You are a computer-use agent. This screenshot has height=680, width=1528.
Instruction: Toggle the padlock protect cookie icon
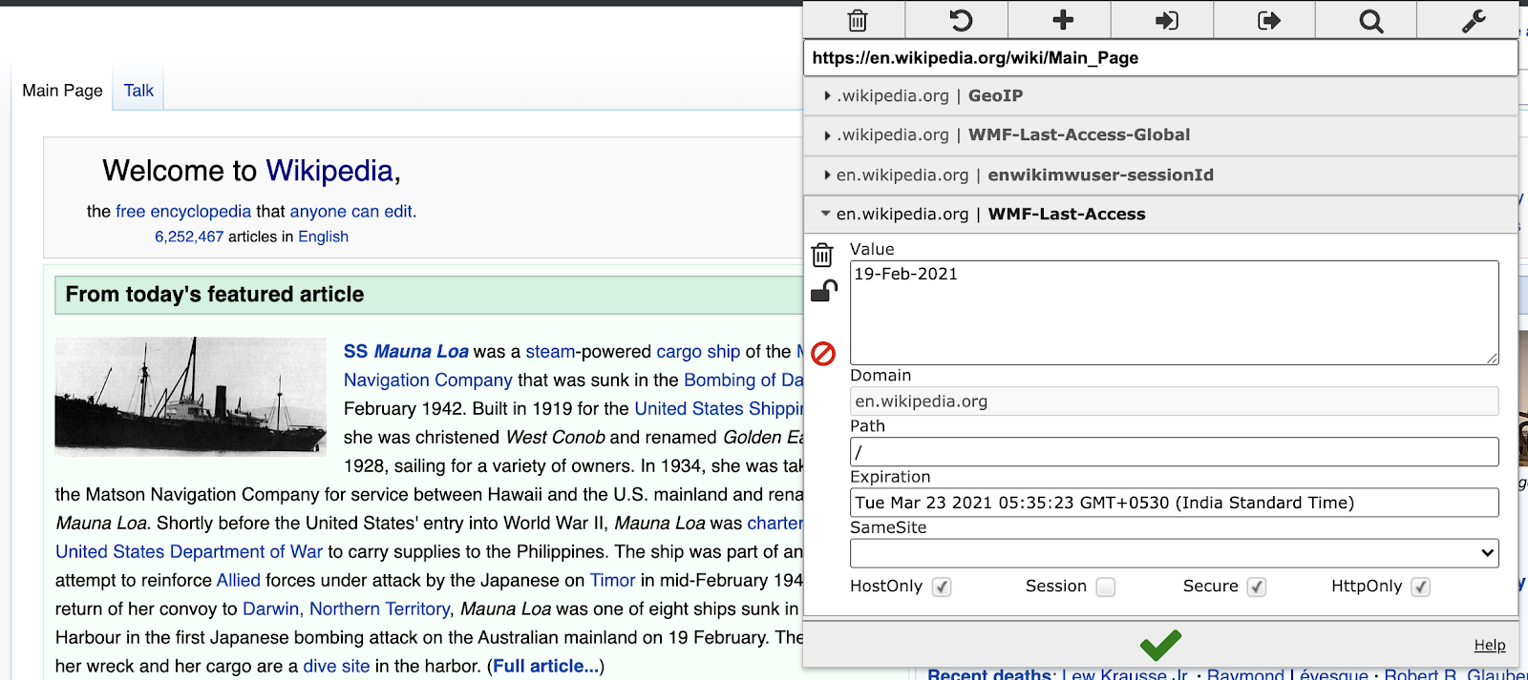coord(823,291)
